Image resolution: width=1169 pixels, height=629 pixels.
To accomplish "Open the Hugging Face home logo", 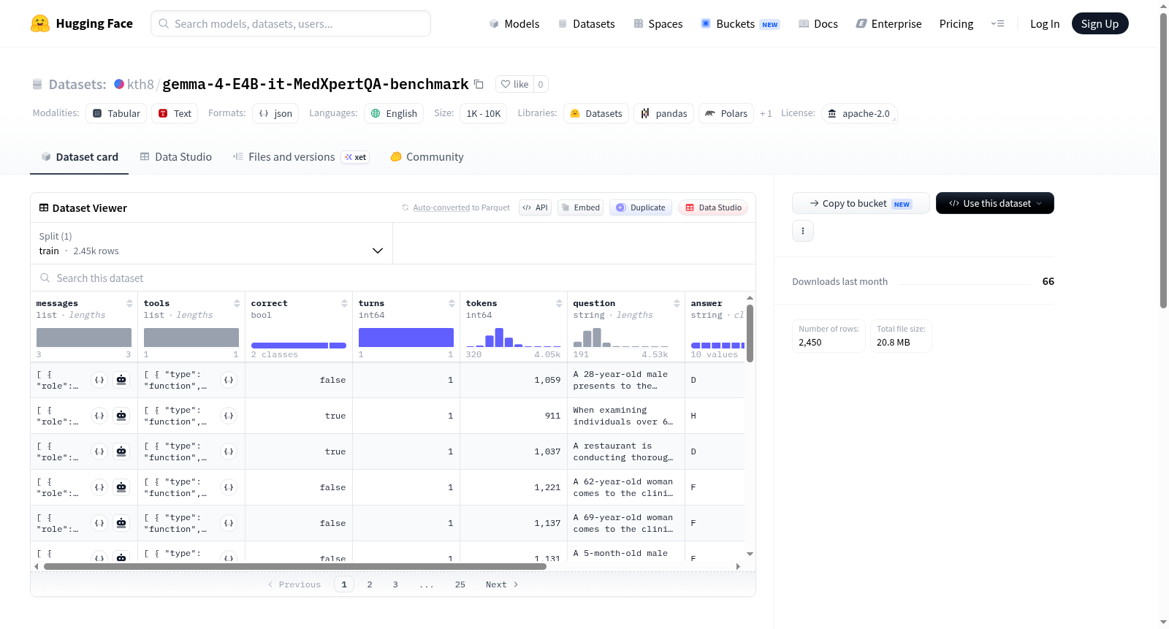I will pyautogui.click(x=82, y=23).
